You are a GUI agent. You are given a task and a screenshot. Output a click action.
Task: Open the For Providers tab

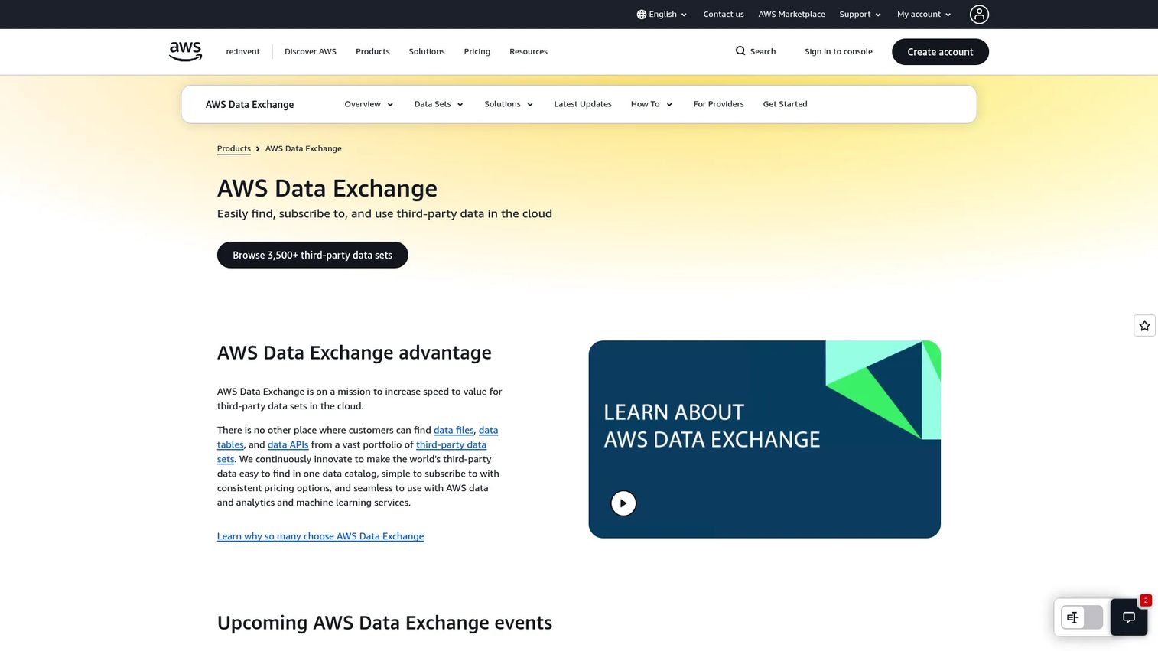point(718,104)
